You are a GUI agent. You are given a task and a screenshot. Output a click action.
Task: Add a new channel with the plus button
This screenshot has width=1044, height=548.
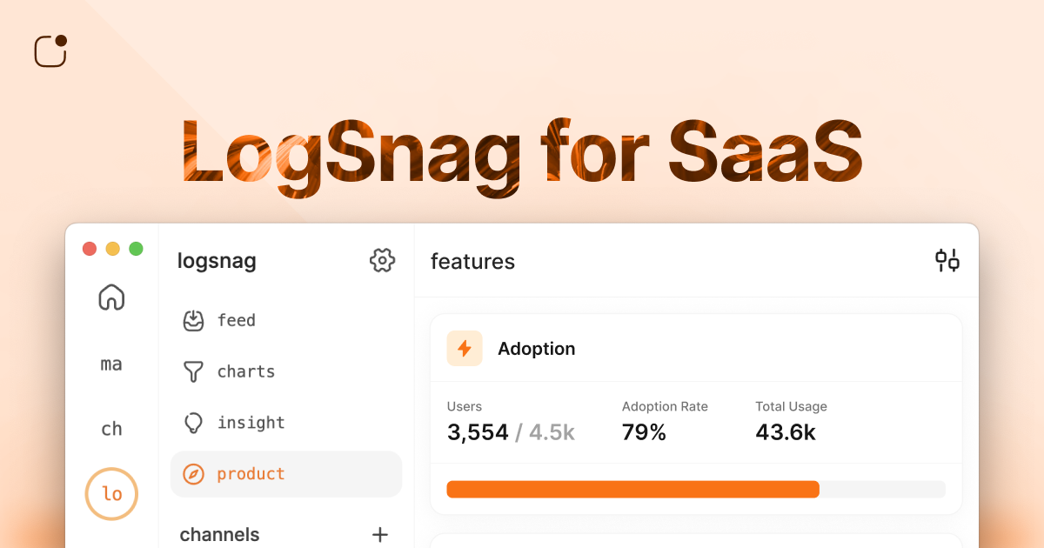point(380,535)
